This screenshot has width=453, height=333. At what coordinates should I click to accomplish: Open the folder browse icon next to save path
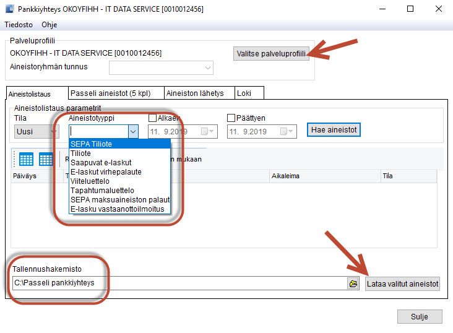[x=353, y=283]
